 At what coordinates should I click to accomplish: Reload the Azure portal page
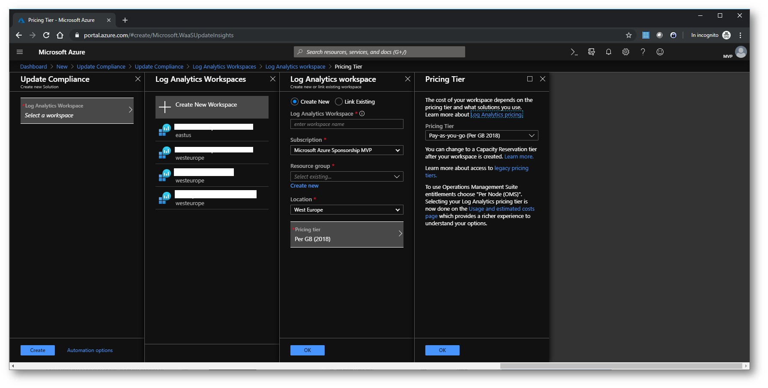click(46, 35)
